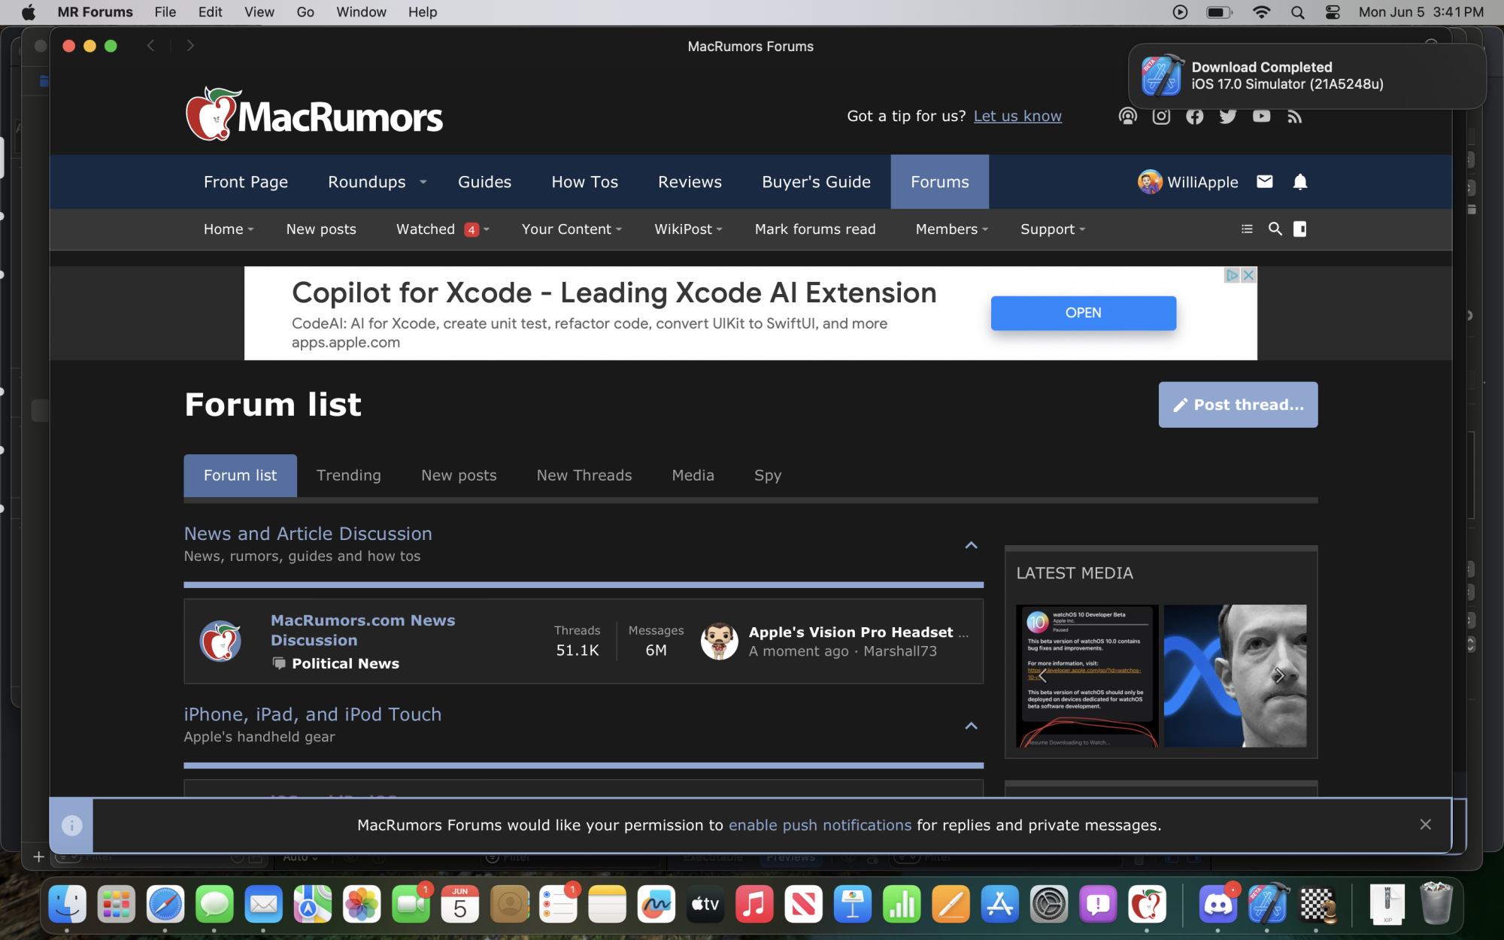Toggle the sidebar panel icon
This screenshot has width=1504, height=940.
coord(1299,229)
